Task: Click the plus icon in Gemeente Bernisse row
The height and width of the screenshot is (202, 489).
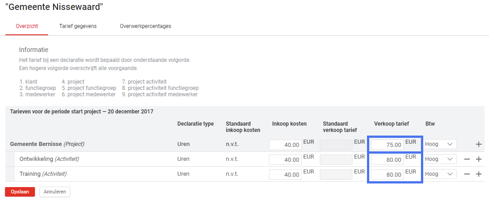Action: coord(479,144)
